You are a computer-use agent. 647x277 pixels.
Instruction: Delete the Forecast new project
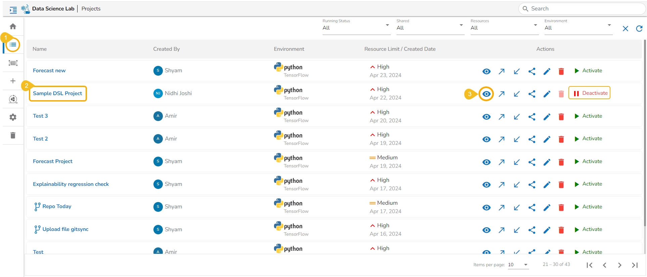(561, 71)
